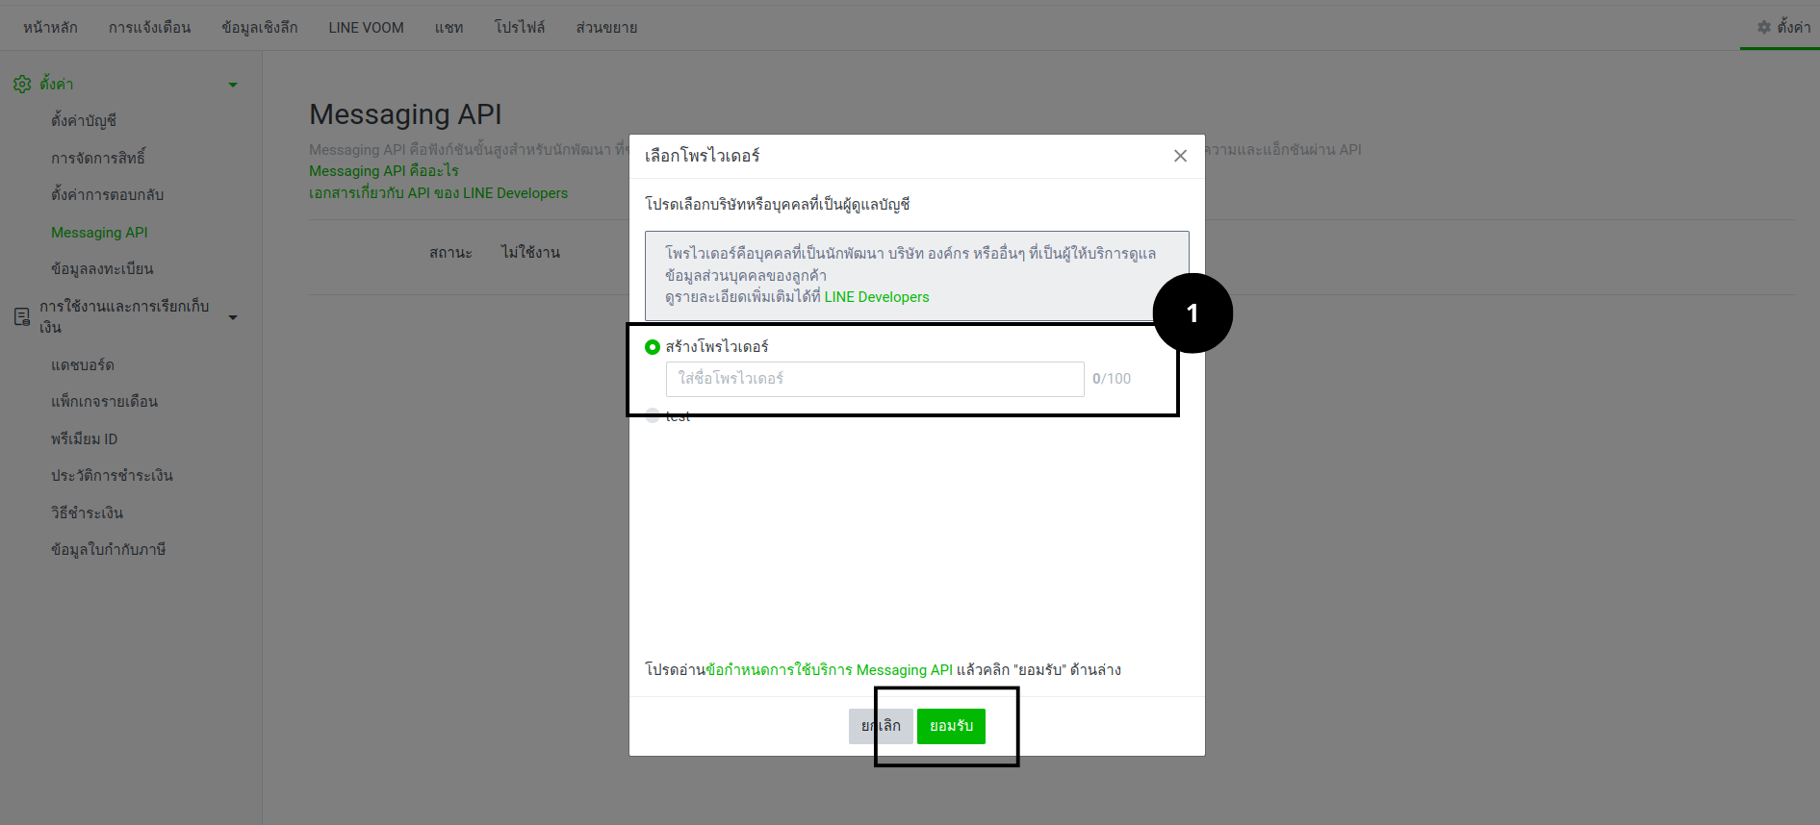Screen dimensions: 1820x825
Task: Open ข้อมูลลงทะเบียน in the sidebar
Action: pos(102,269)
